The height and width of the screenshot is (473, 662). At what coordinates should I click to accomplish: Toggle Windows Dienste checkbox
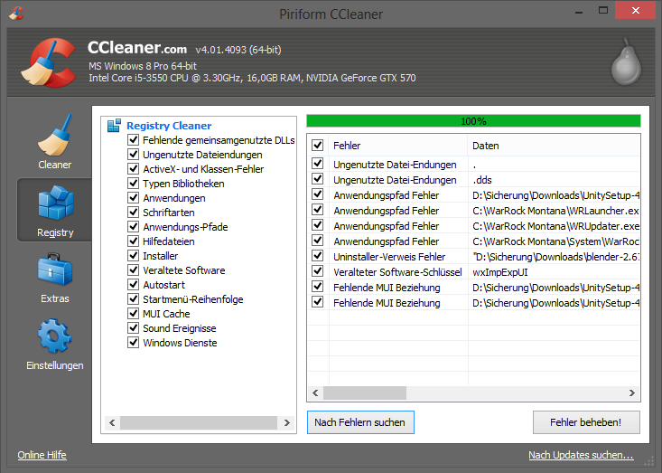pos(133,342)
